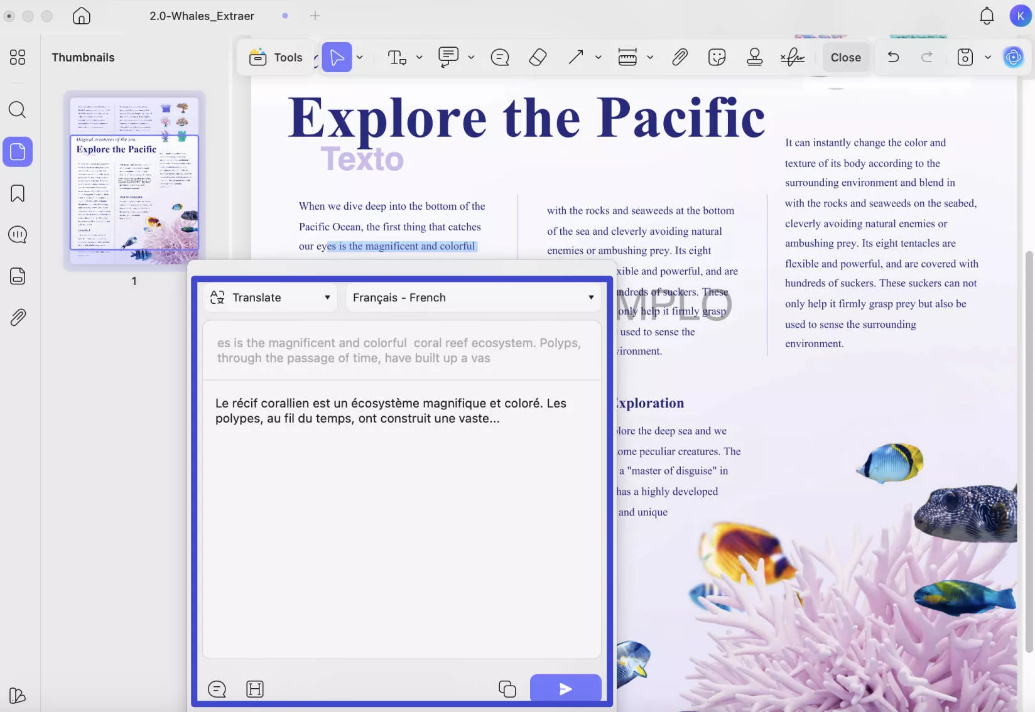
Task: Copy the translated French text
Action: 507,689
